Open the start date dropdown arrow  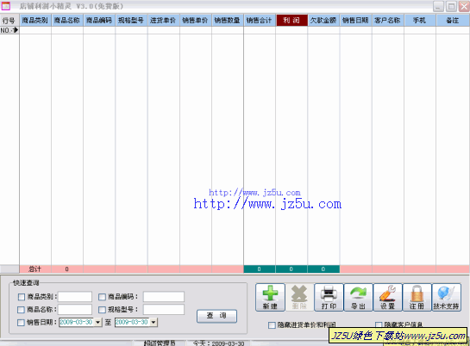[x=98, y=323]
